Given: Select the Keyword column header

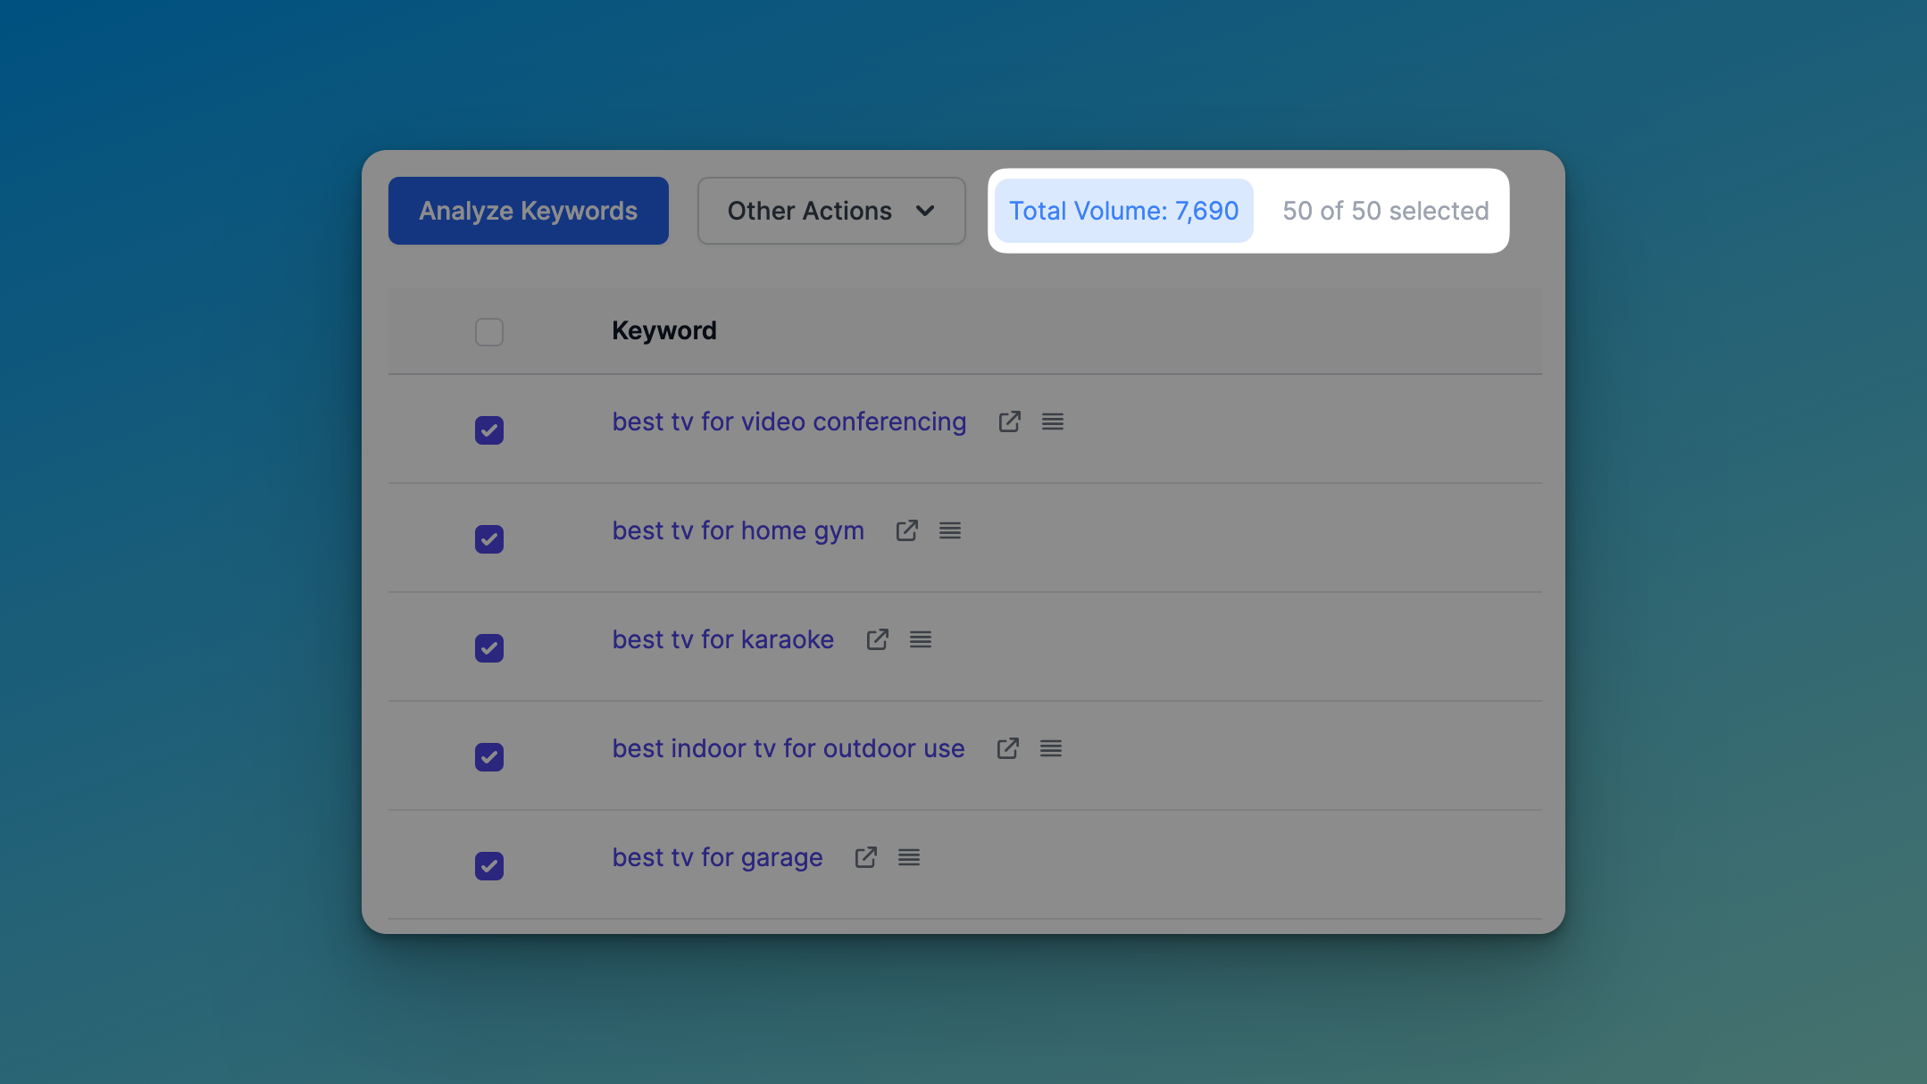Looking at the screenshot, I should click(663, 329).
